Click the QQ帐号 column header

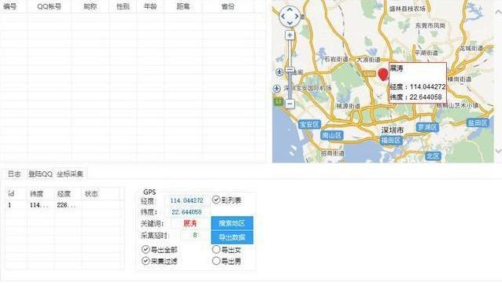click(49, 6)
